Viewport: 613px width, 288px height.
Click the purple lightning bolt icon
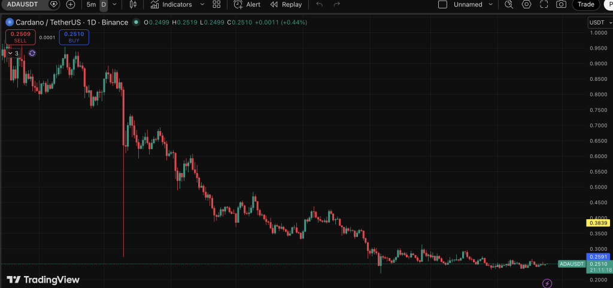(548, 283)
